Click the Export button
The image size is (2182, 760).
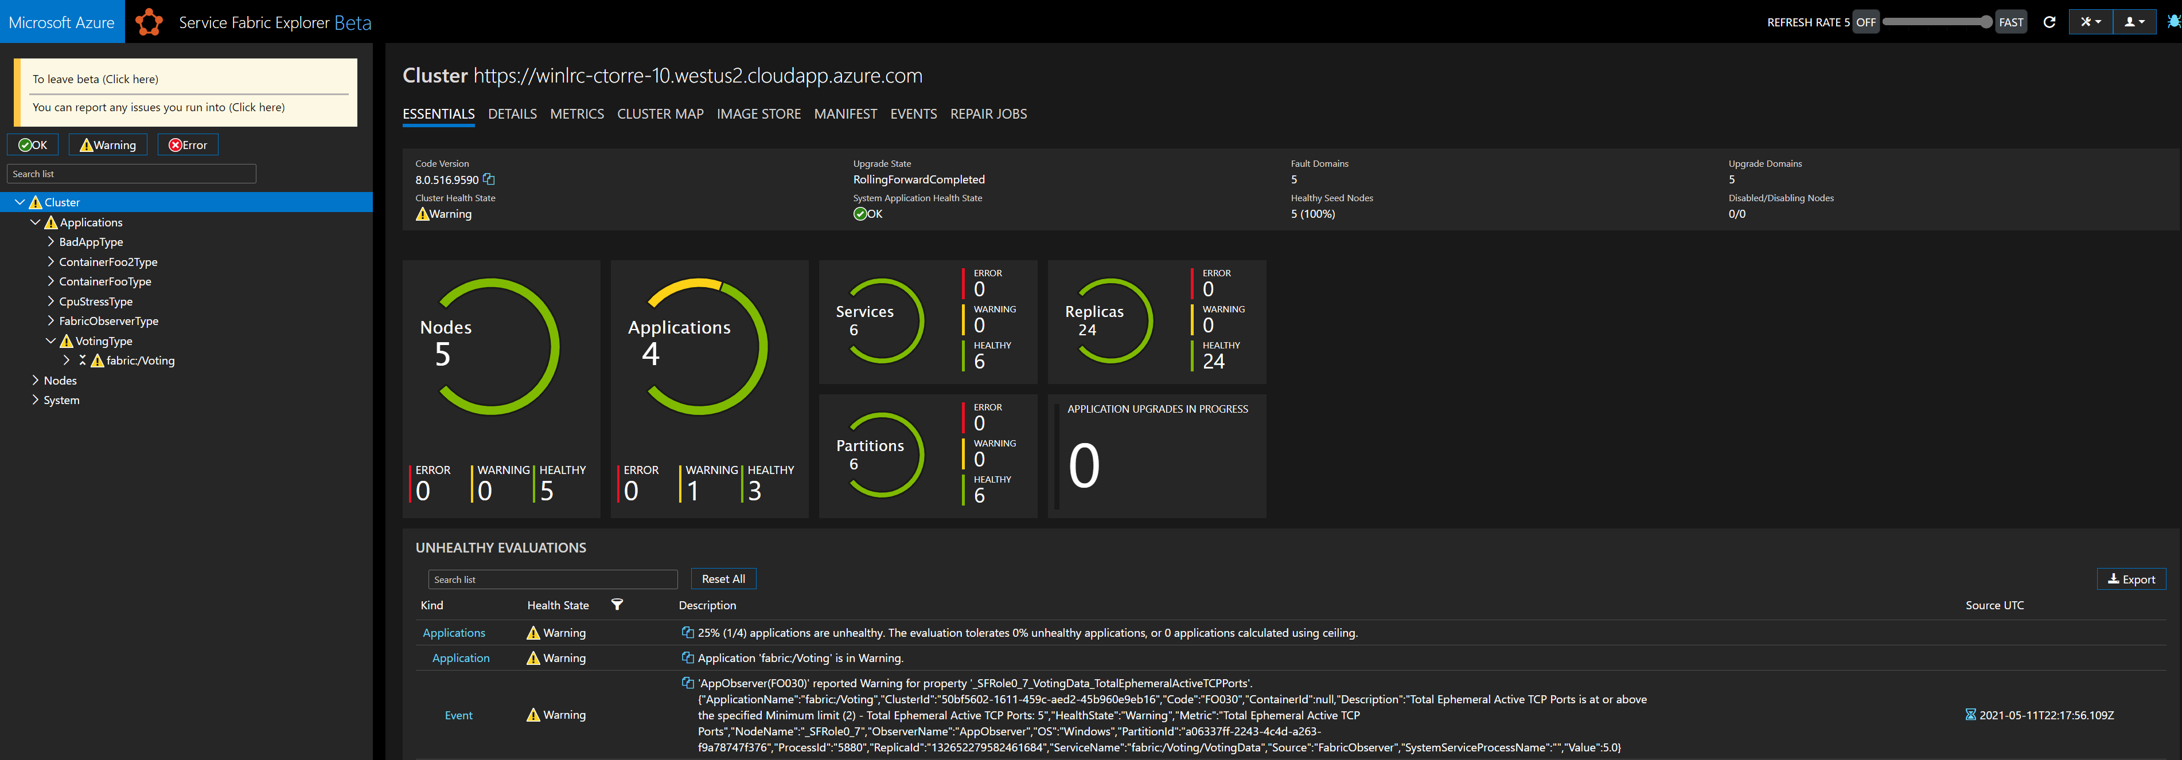pyautogui.click(x=2130, y=579)
